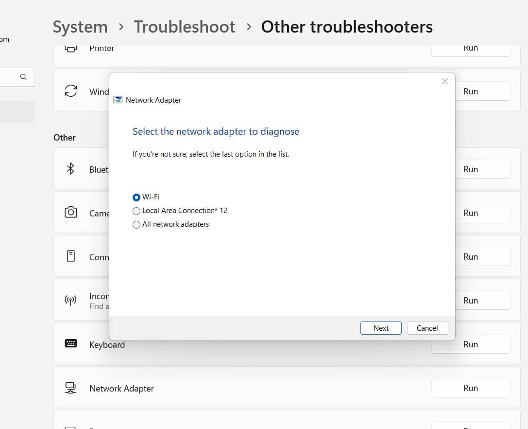Click Next in the Network Adapter dialog
The height and width of the screenshot is (429, 528).
pos(381,328)
